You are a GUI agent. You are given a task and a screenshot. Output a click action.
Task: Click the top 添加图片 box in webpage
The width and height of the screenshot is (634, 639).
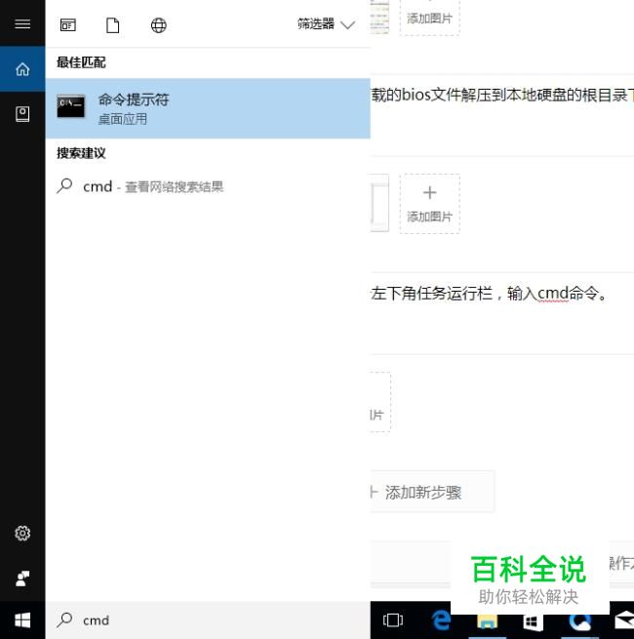[x=430, y=18]
